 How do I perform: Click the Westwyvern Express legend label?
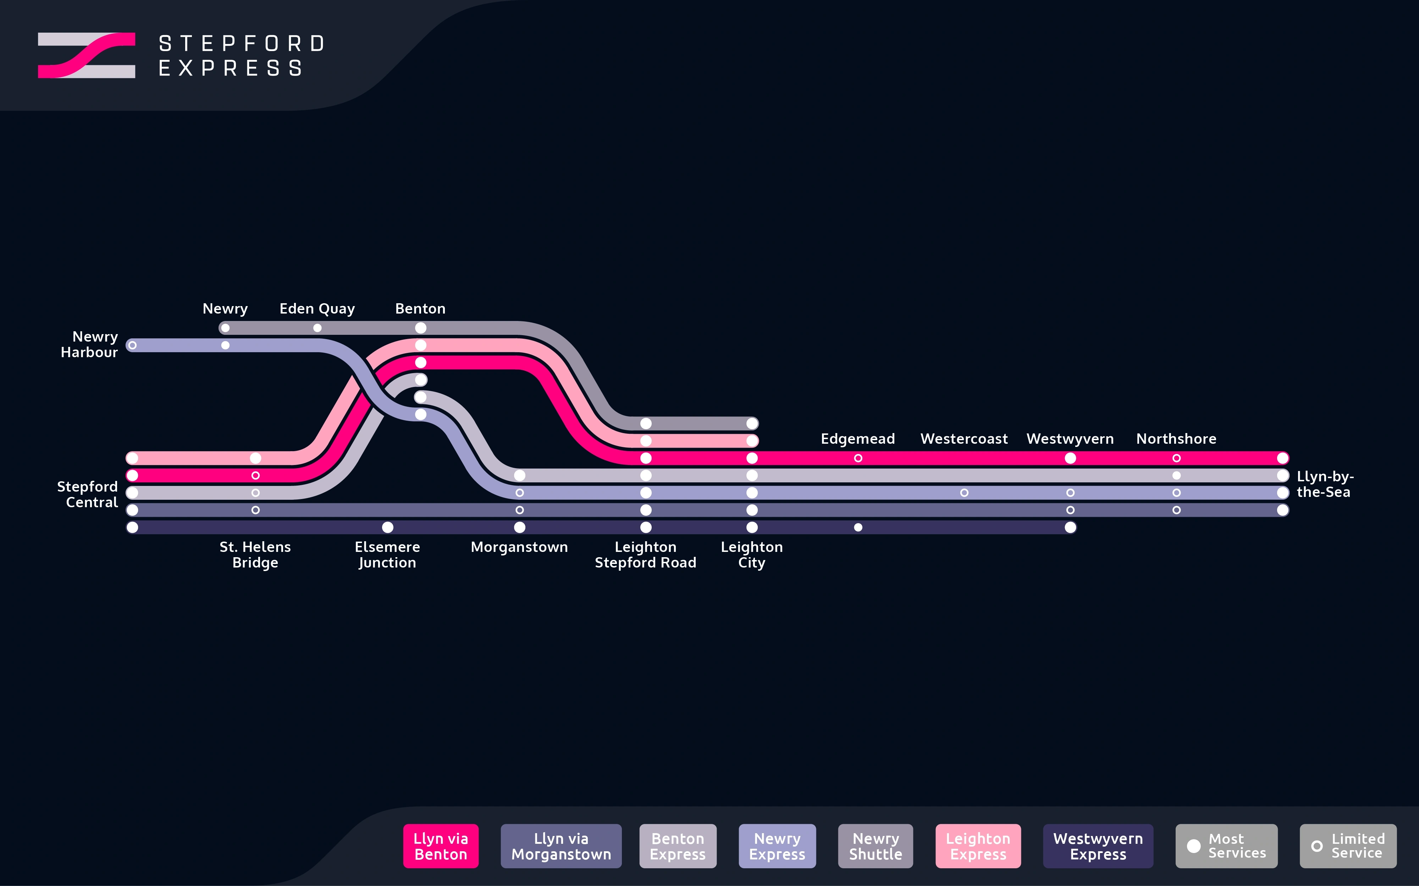[1098, 846]
